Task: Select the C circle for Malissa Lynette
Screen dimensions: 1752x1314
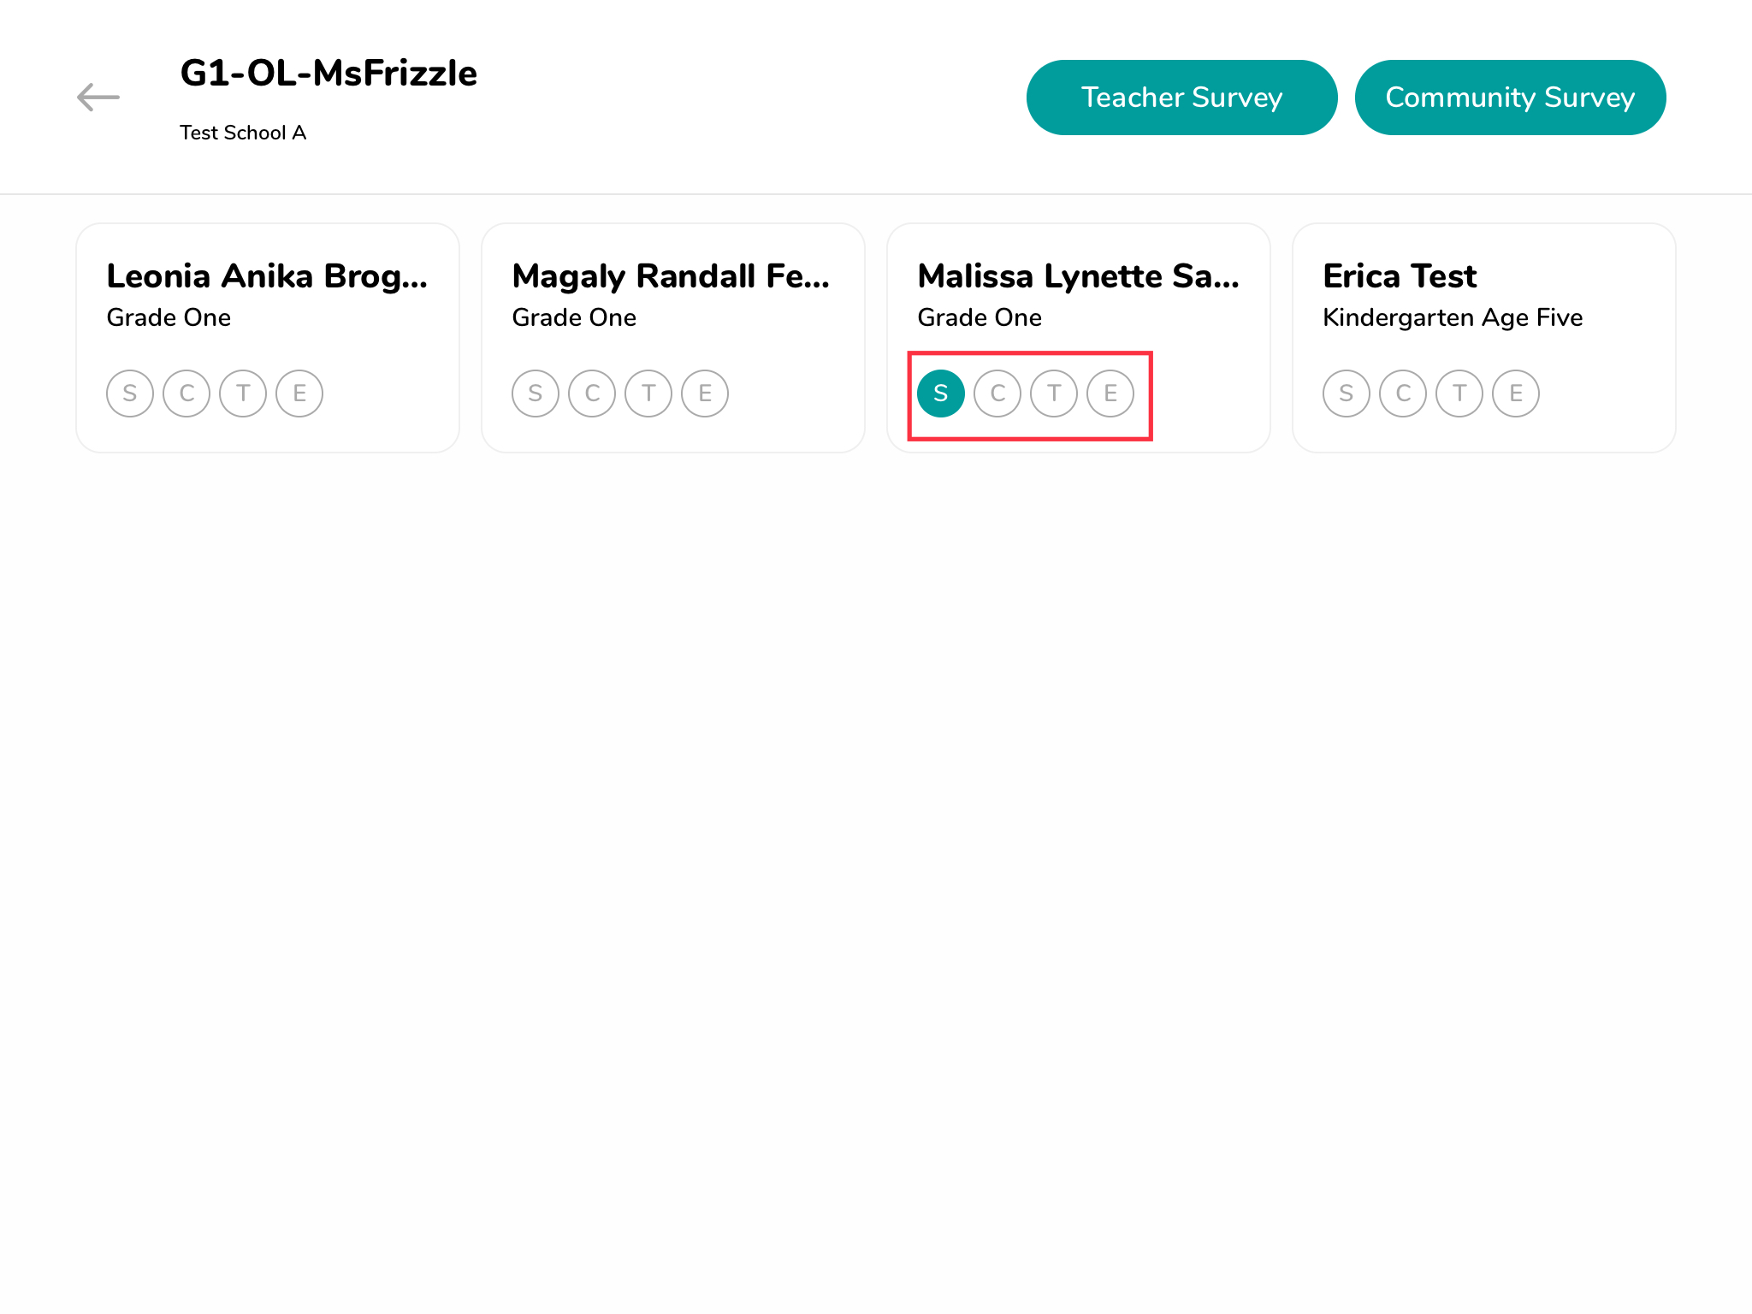Action: point(997,394)
